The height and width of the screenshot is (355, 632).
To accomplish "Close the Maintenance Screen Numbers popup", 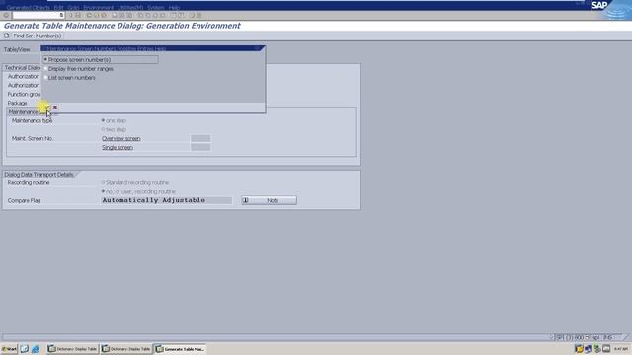I will click(257, 48).
